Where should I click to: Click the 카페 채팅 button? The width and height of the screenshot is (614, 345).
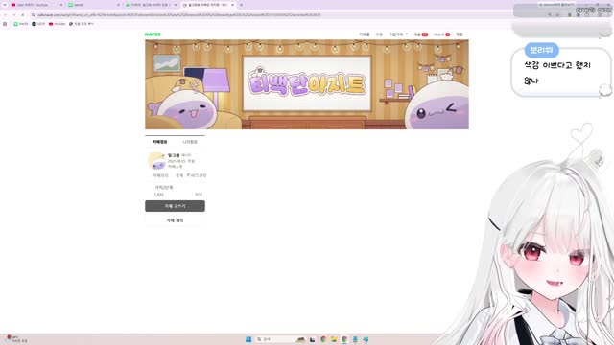coord(175,220)
